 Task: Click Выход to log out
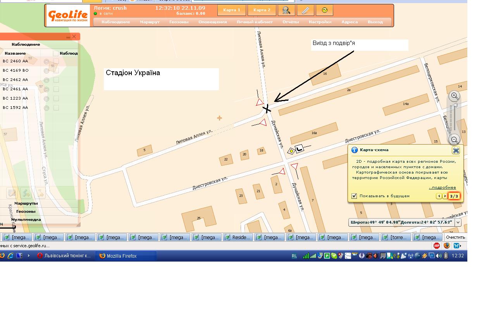click(x=375, y=22)
